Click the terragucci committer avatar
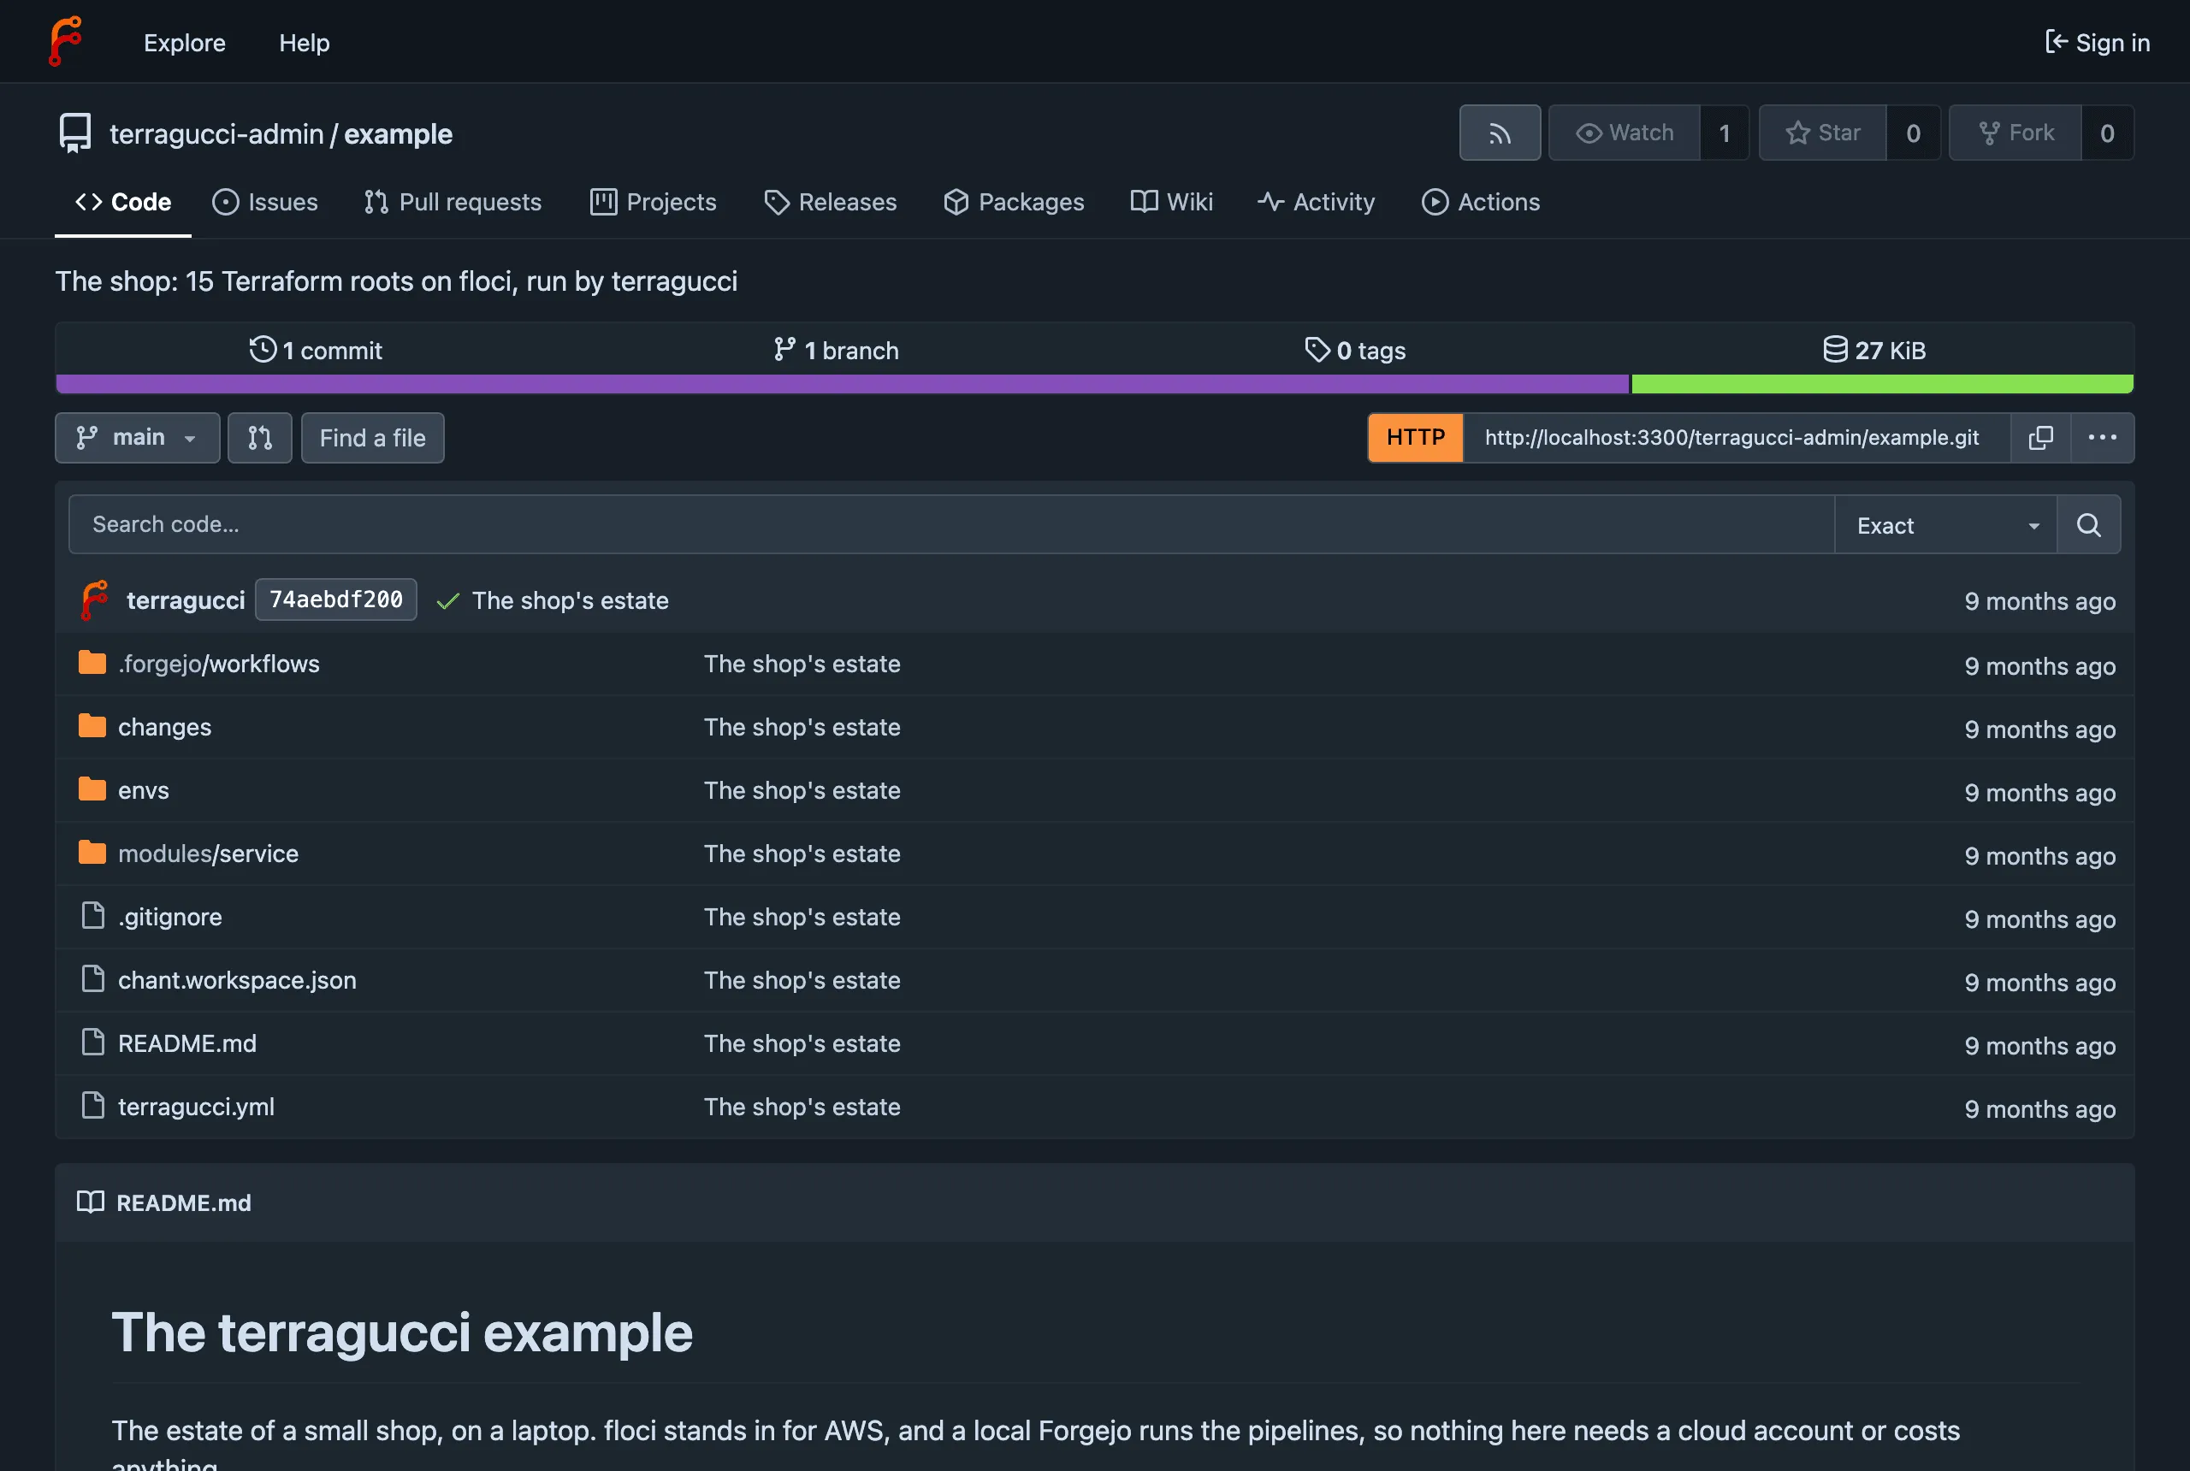This screenshot has width=2190, height=1471. click(95, 600)
